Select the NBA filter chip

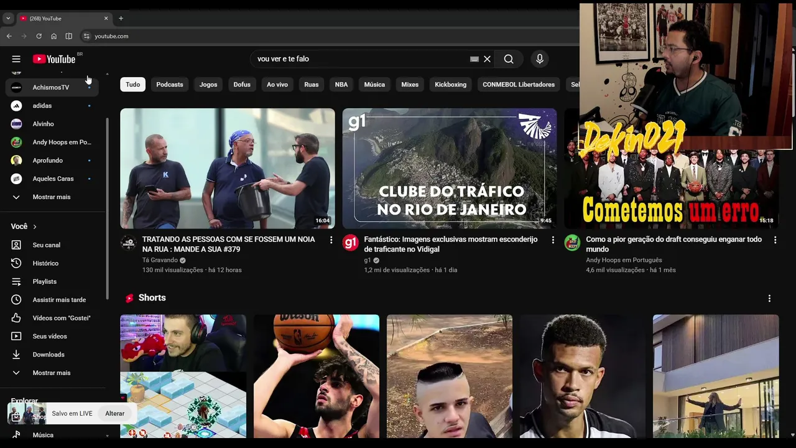[x=341, y=85]
